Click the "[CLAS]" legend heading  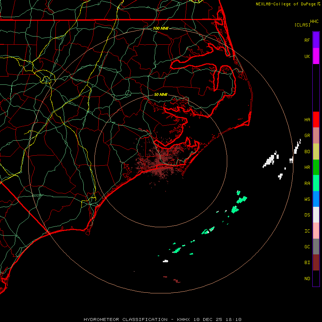tap(302, 25)
